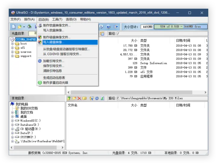Click the blue gear icon in local toolbar
Image resolution: width=217 pixels, height=164 pixels.
tap(97, 98)
